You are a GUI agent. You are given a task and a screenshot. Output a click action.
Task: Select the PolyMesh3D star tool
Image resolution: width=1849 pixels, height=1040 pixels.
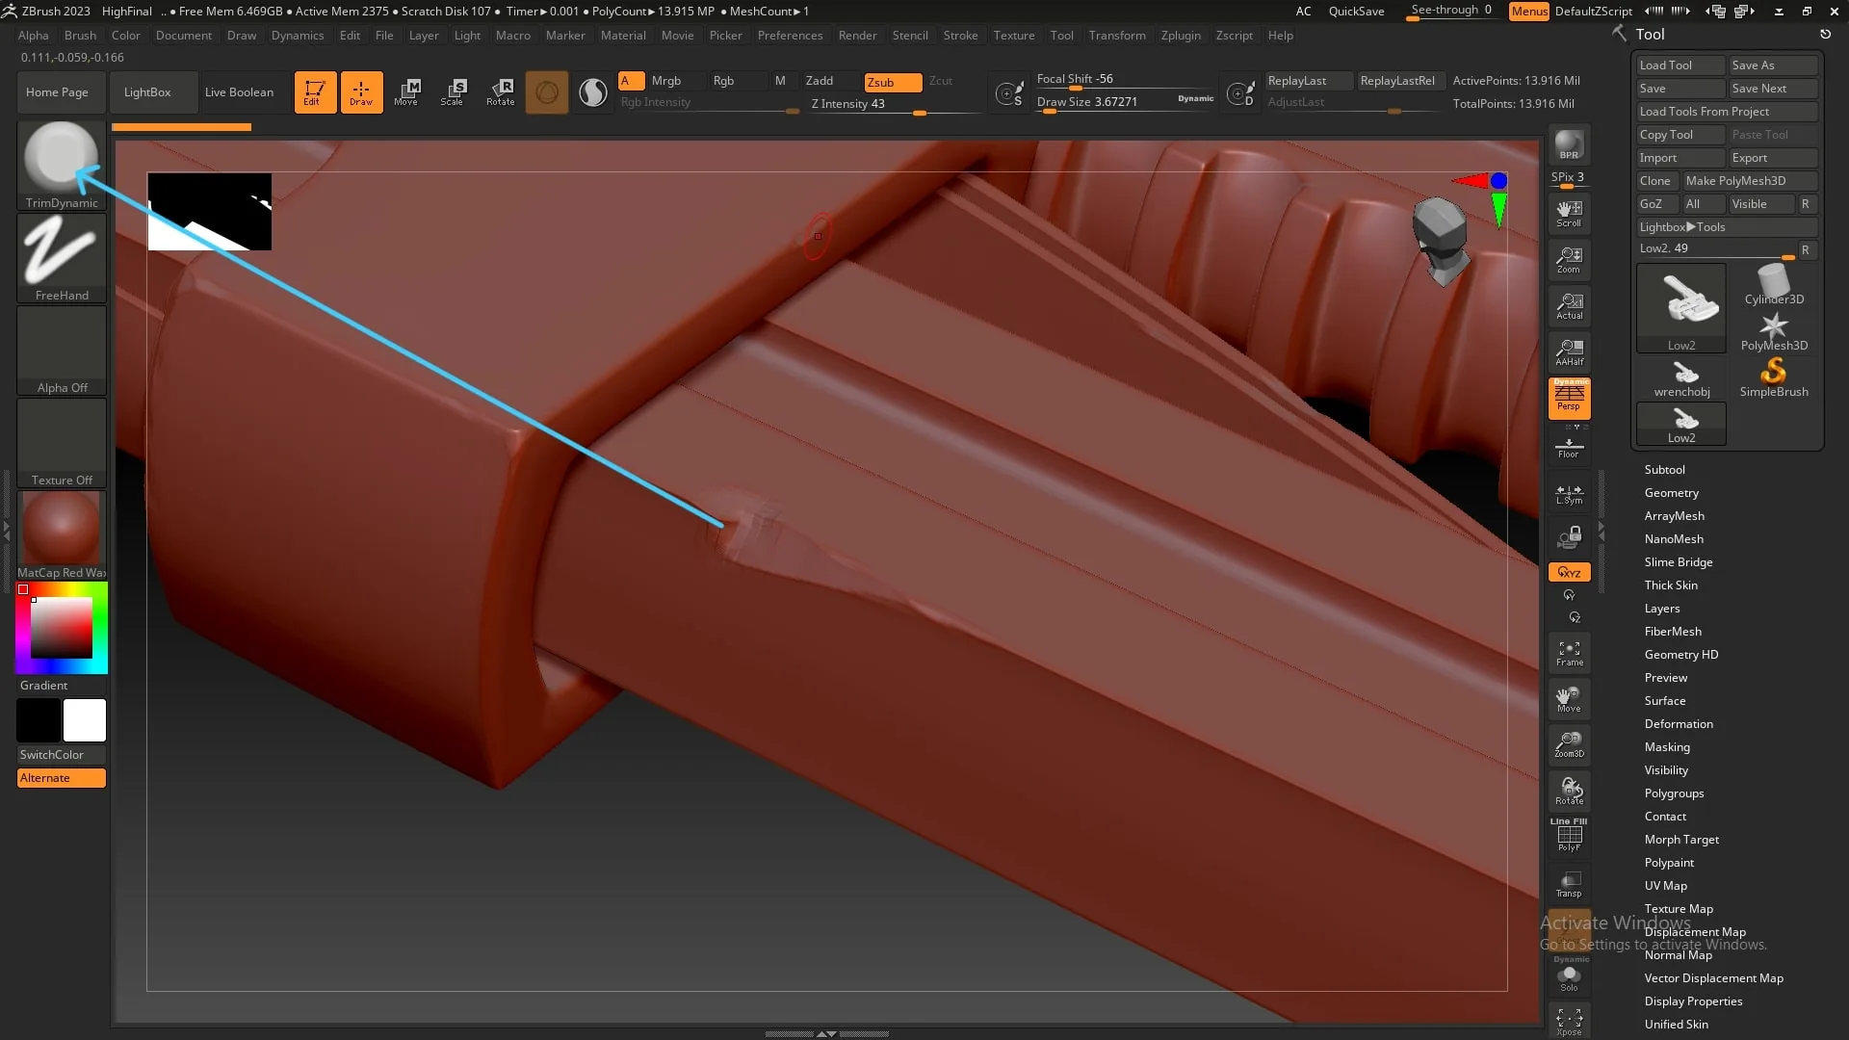[x=1774, y=331]
